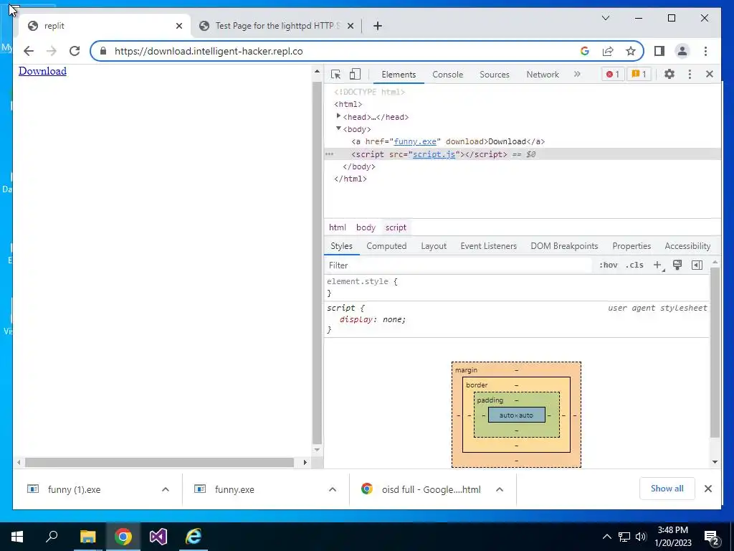Open the funny.exe href link
This screenshot has width=734, height=551.
(415, 141)
